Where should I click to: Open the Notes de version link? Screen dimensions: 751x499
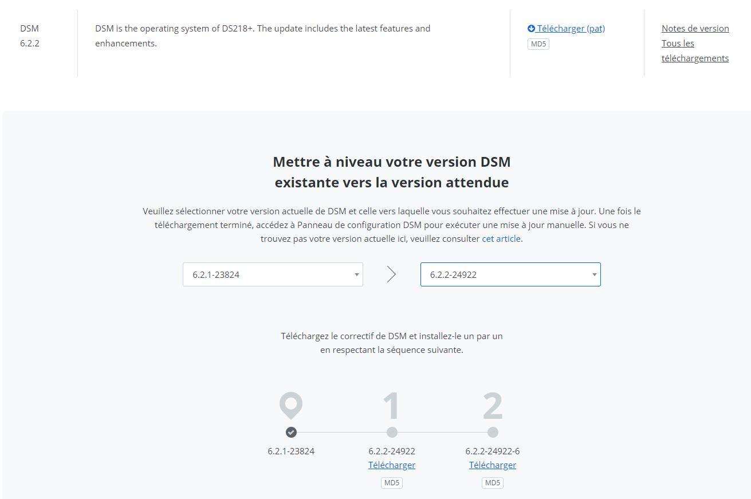click(695, 29)
